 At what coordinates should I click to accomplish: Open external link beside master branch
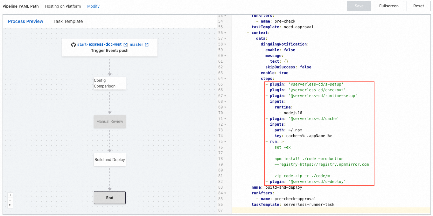click(x=147, y=45)
